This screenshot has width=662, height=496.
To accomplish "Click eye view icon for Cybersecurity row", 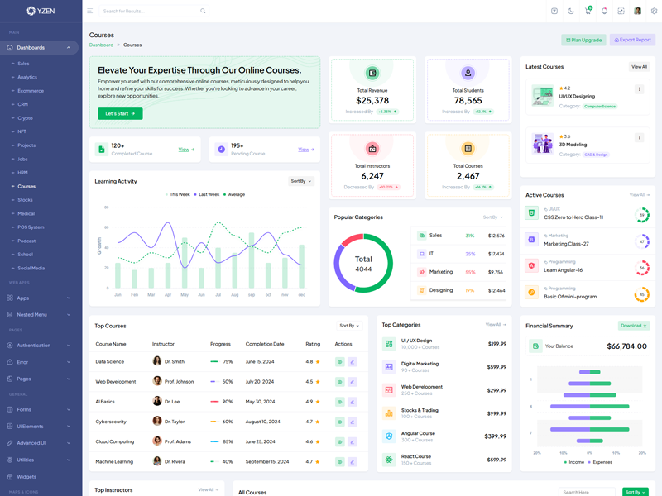I will (x=339, y=422).
